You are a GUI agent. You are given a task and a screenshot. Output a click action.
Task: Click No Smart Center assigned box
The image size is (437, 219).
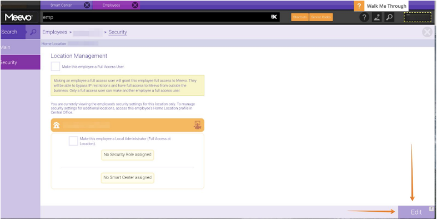tap(127, 178)
